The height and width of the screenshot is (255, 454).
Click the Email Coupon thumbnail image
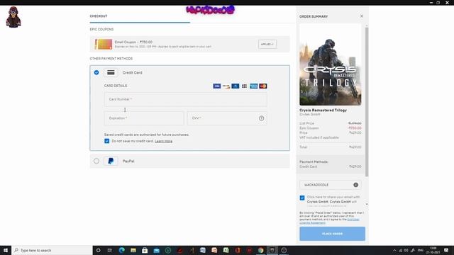tap(104, 44)
